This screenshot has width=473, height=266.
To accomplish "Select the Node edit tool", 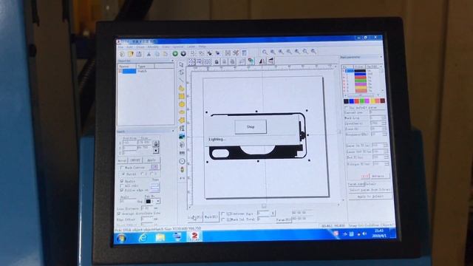I will tap(181, 72).
